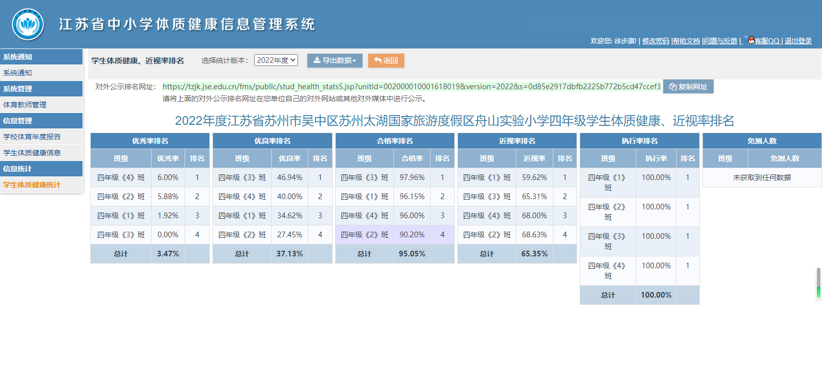Open 客服QQ link
This screenshot has width=822, height=390.
767,41
